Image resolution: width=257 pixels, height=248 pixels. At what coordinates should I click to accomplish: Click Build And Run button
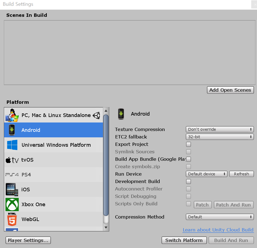click(231, 240)
